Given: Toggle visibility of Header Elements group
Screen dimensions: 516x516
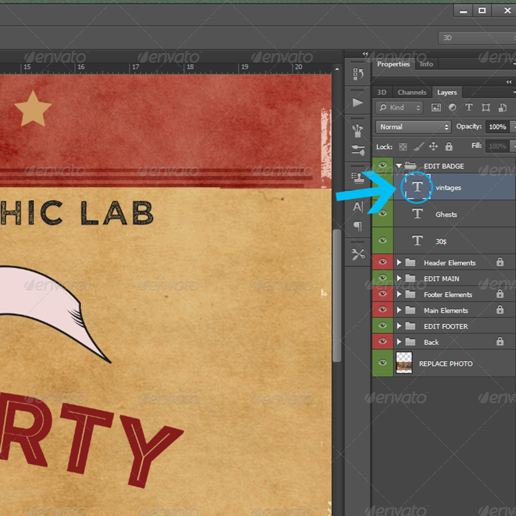Looking at the screenshot, I should pyautogui.click(x=382, y=263).
